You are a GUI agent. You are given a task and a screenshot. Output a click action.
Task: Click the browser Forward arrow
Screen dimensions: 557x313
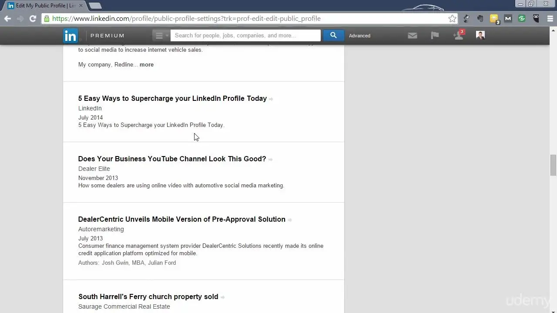[20, 18]
